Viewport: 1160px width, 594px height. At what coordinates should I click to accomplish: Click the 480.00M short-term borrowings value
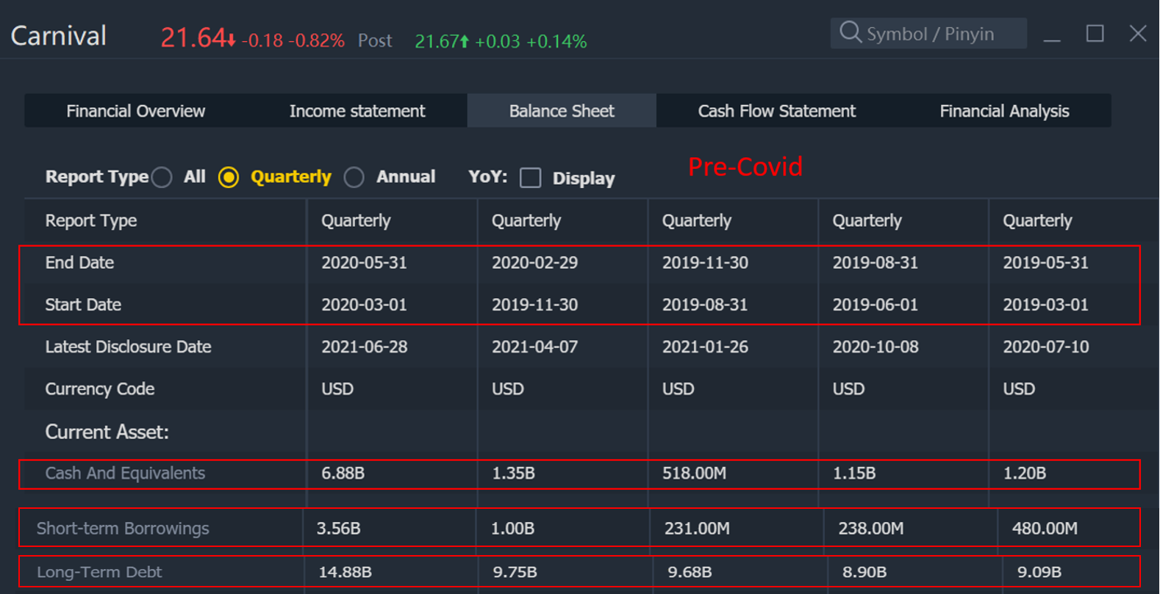click(x=1045, y=529)
